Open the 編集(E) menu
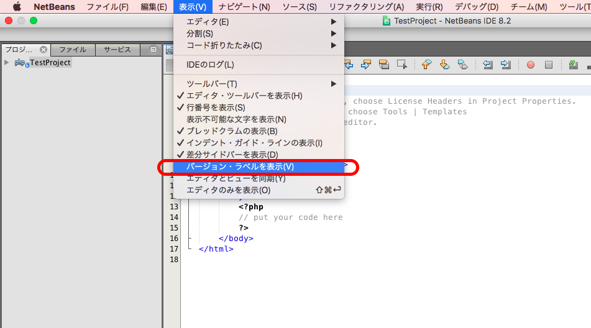Screen dimensions: 591x328 pos(153,7)
